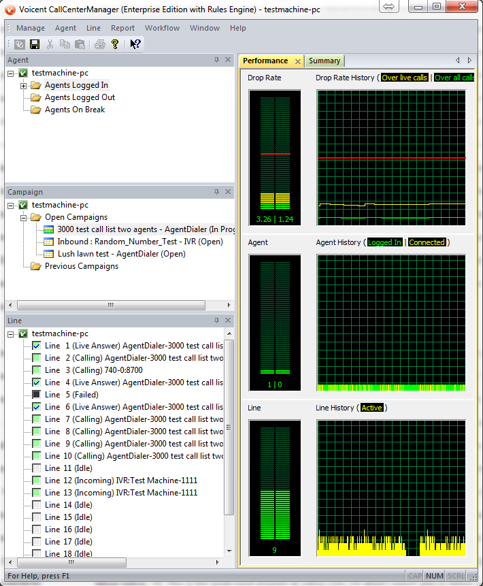
Task: Toggle the checkbox for Line 4
Action: click(36, 382)
